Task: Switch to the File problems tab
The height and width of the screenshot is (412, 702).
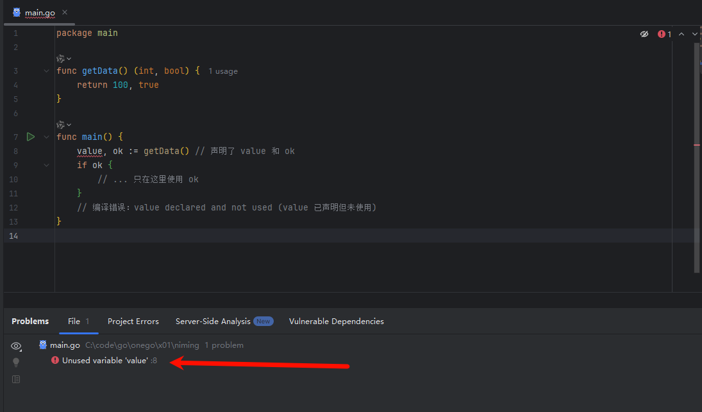Action: click(78, 322)
